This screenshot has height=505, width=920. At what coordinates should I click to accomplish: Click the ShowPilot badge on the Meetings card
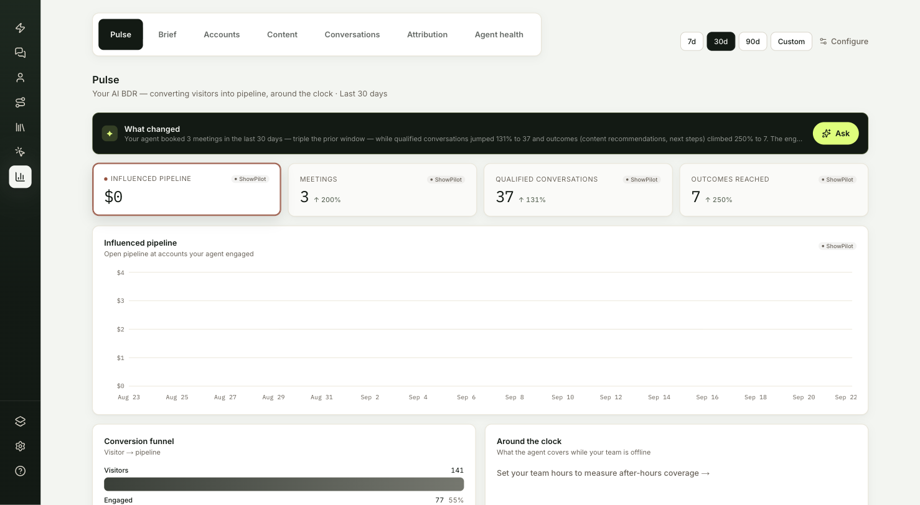click(x=446, y=180)
